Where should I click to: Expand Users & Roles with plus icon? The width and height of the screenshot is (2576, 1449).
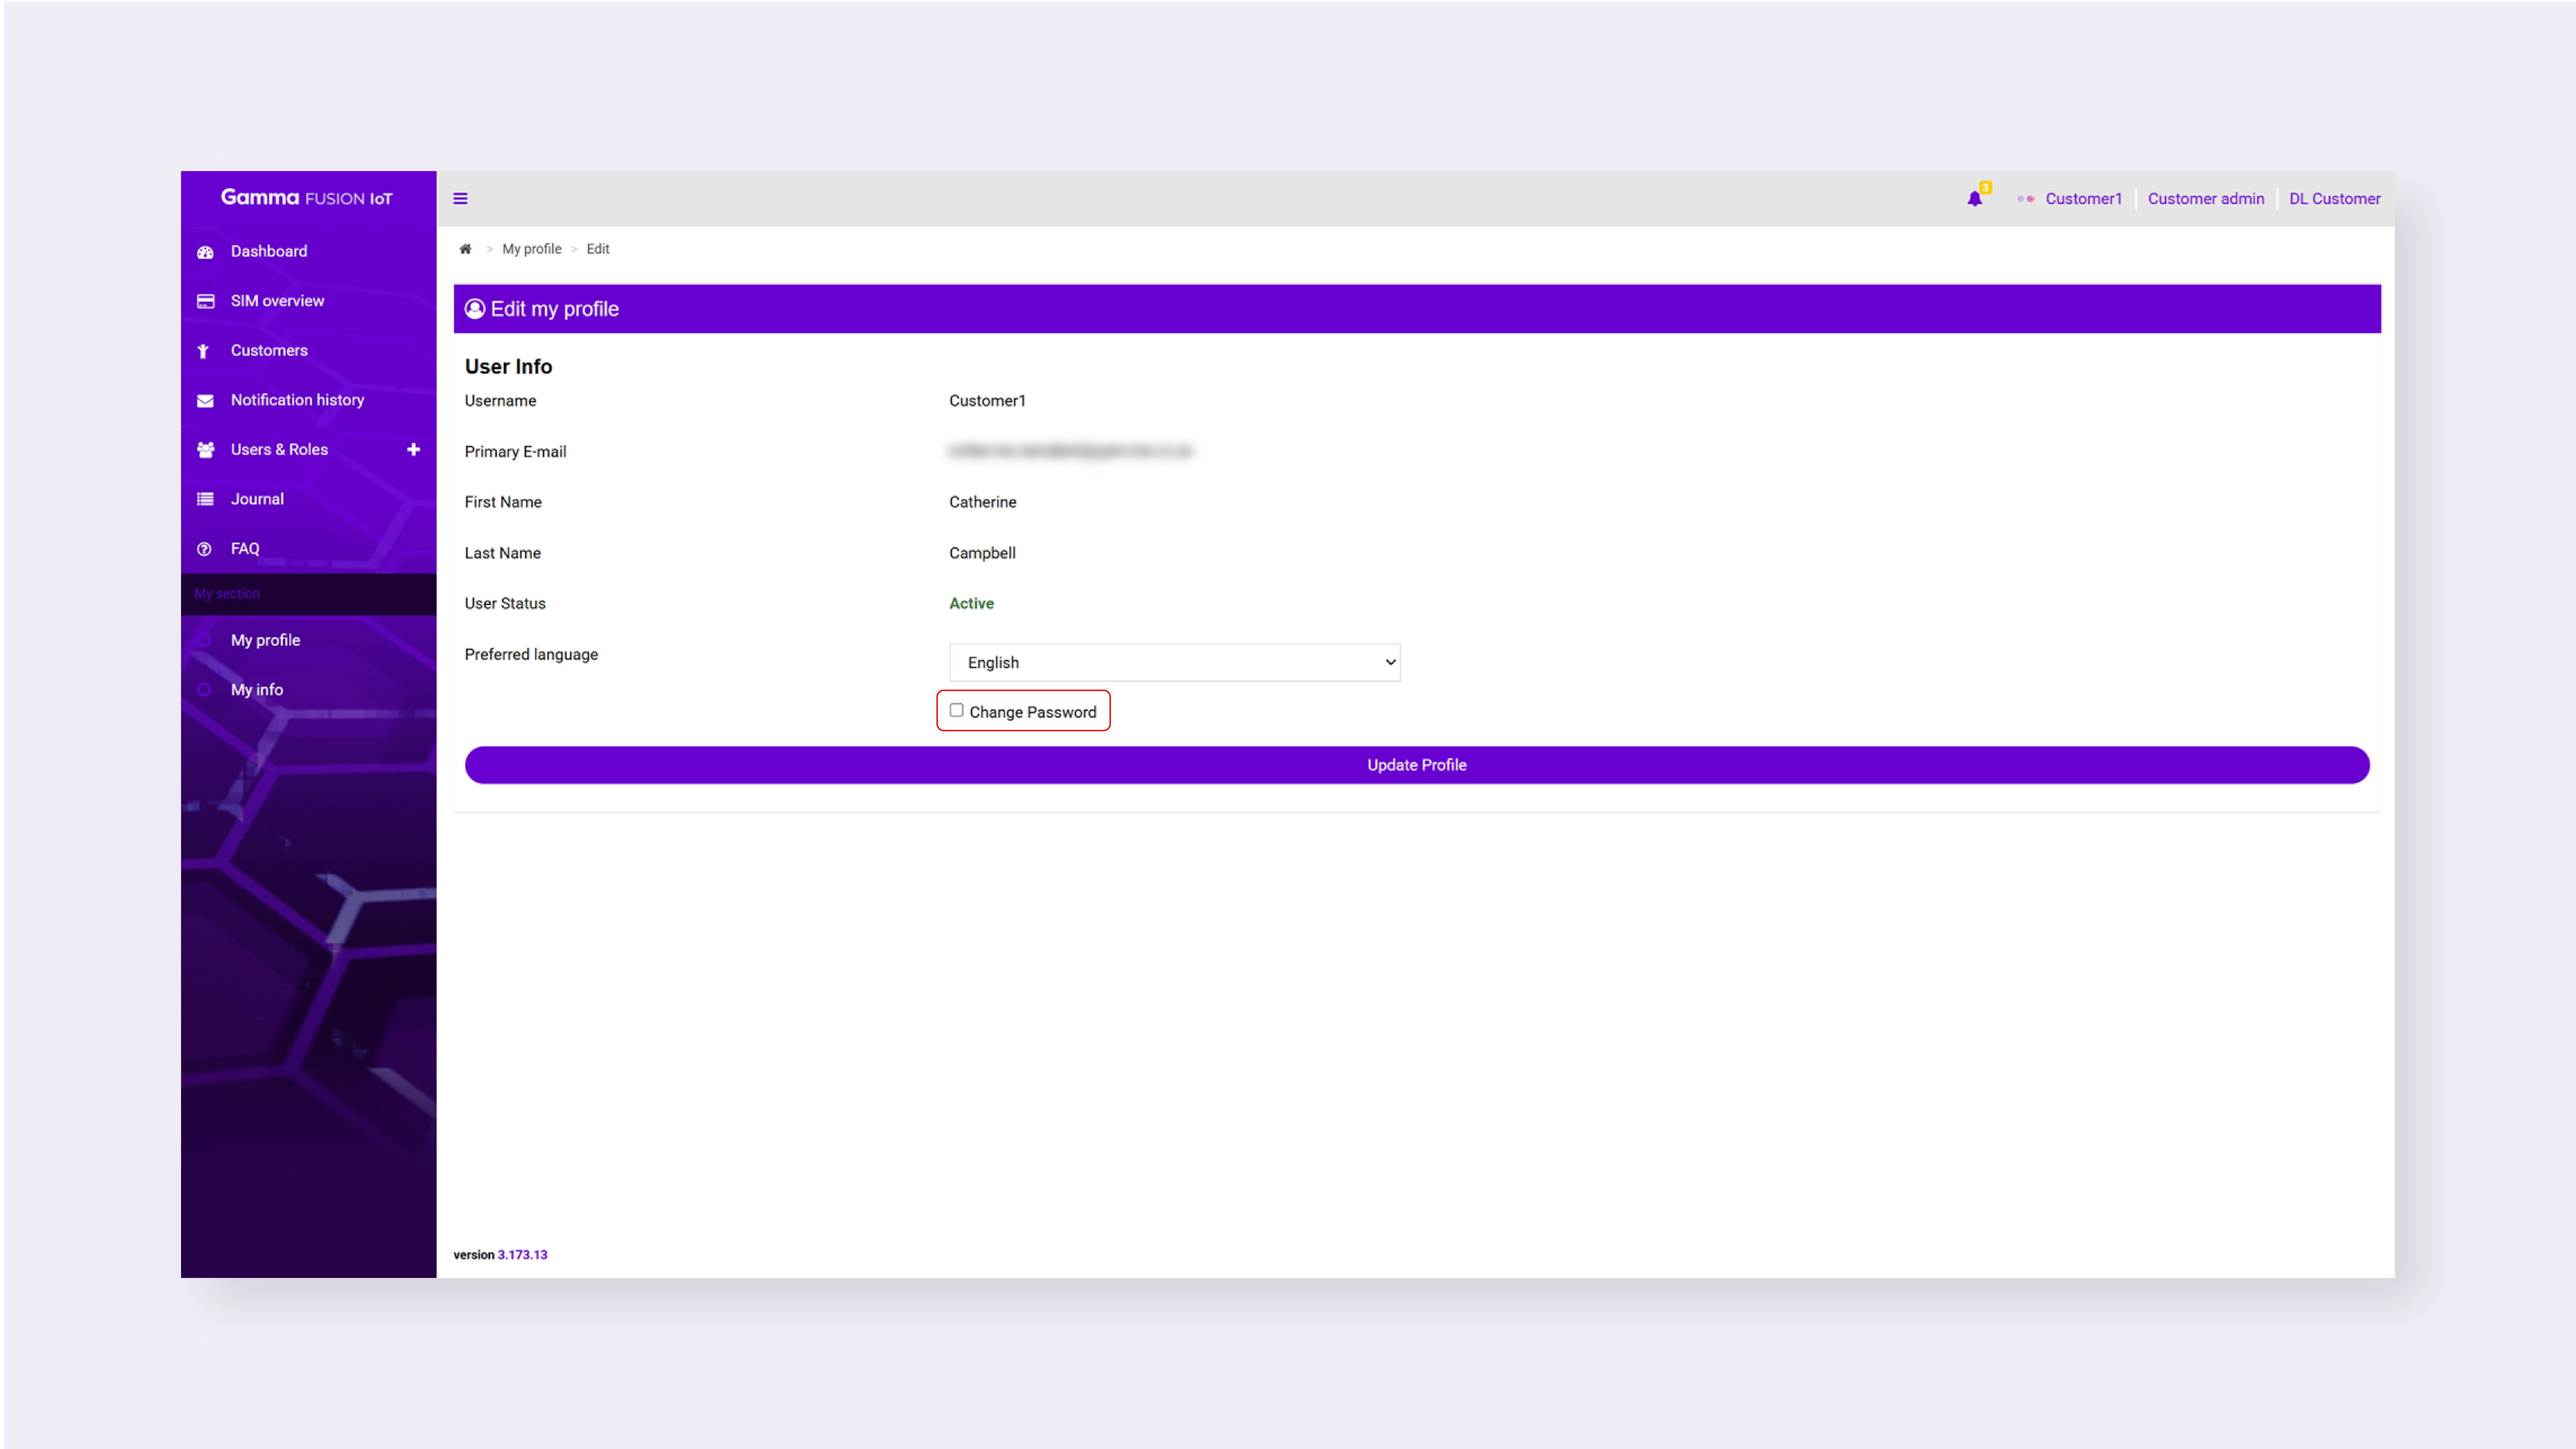click(413, 449)
